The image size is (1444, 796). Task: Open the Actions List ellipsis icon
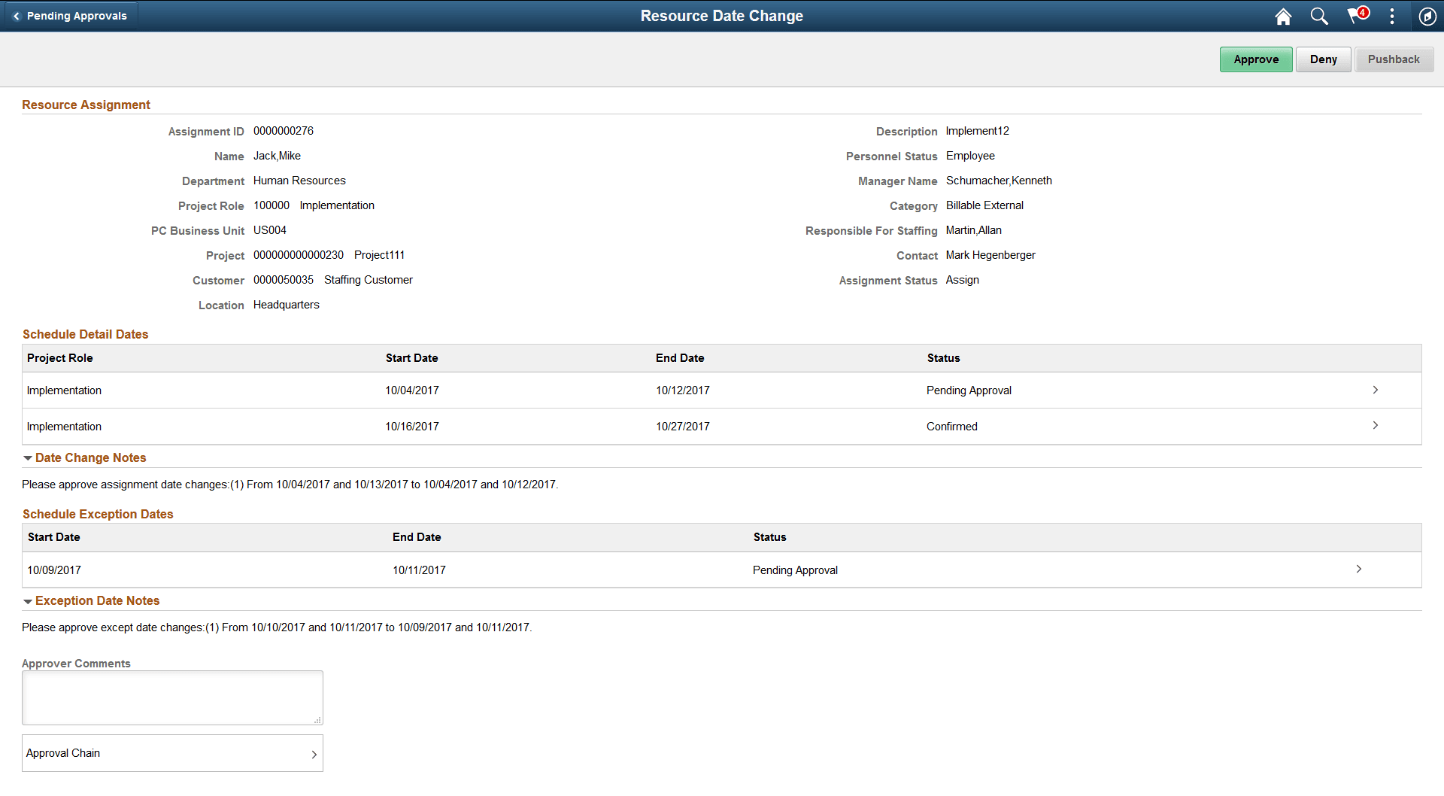[x=1392, y=16]
